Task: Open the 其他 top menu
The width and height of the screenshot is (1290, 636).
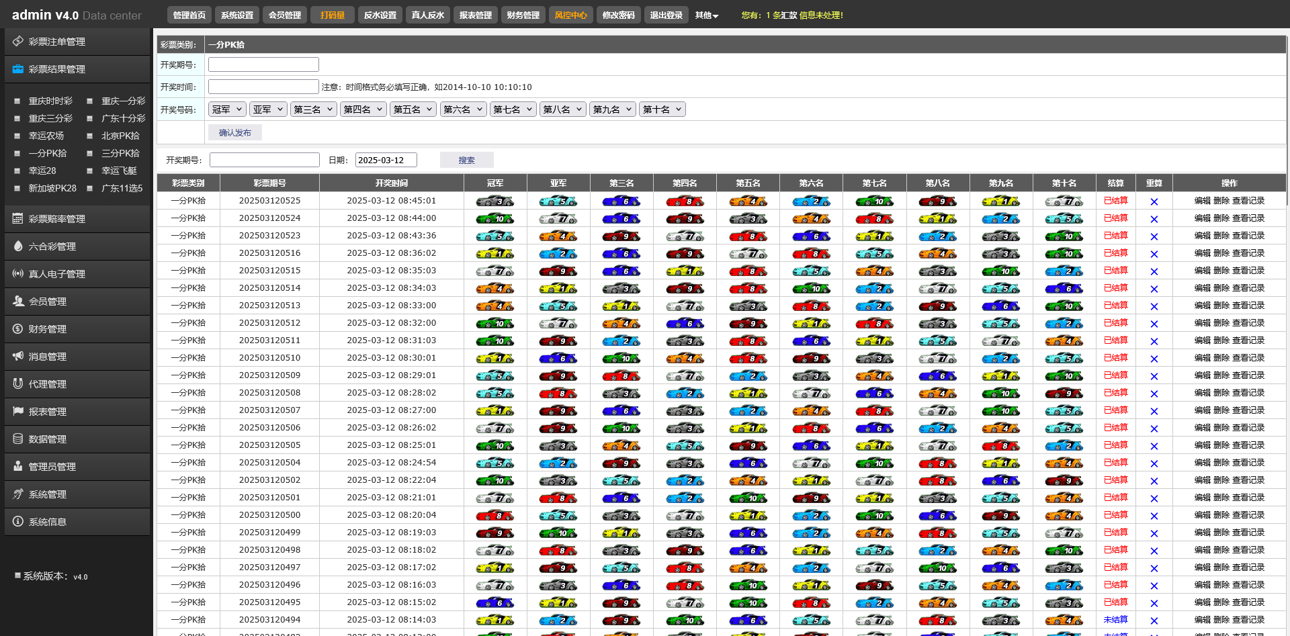Action: (706, 15)
